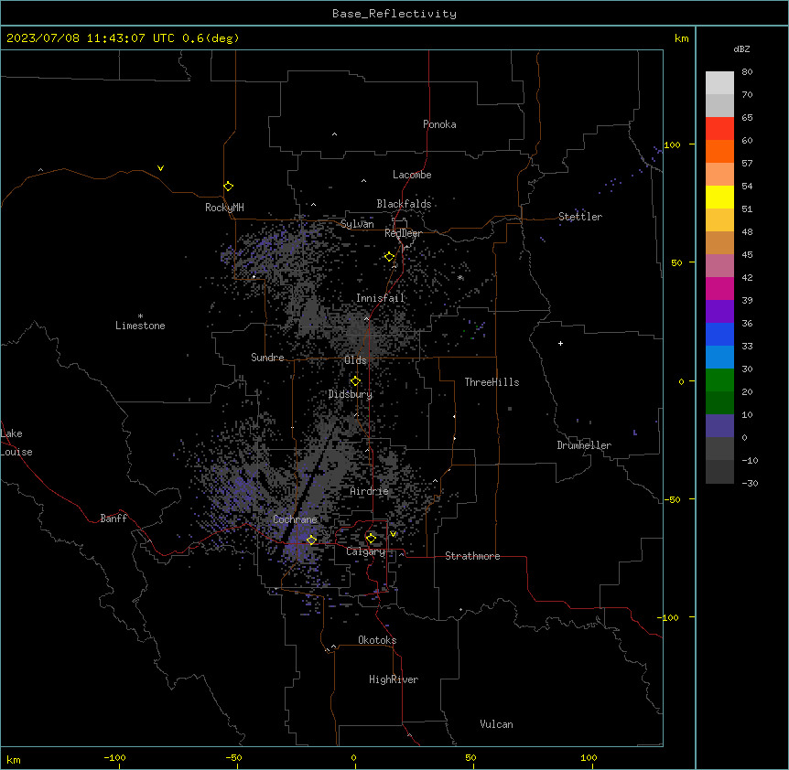
Task: Click the RedDeer city label
Action: [403, 233]
